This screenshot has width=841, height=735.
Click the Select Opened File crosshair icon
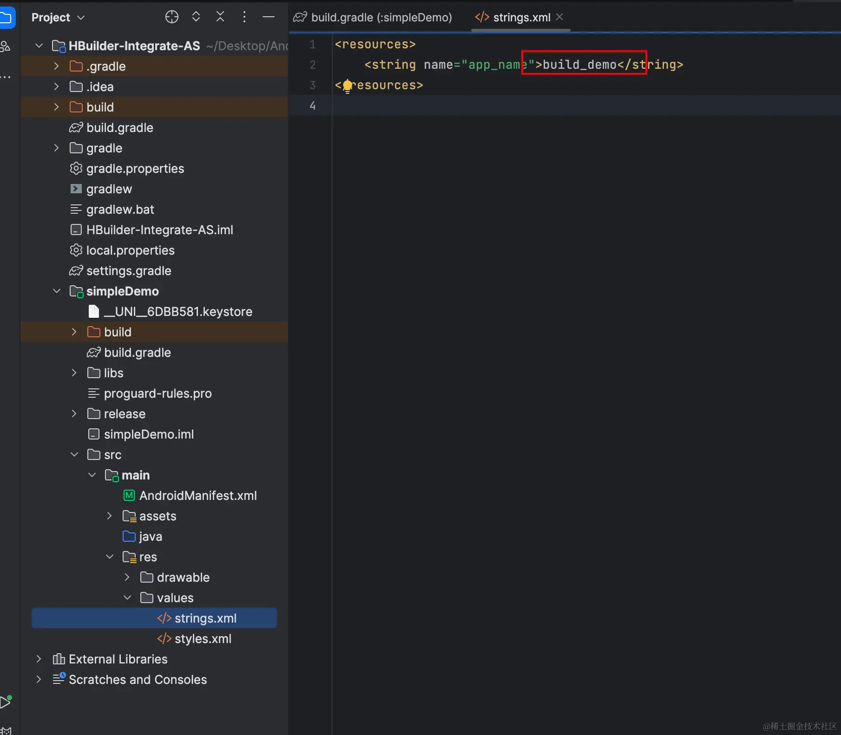tap(171, 17)
